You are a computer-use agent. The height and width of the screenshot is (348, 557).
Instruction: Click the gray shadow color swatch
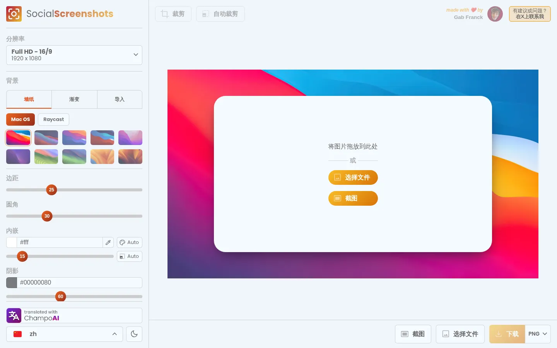click(12, 283)
